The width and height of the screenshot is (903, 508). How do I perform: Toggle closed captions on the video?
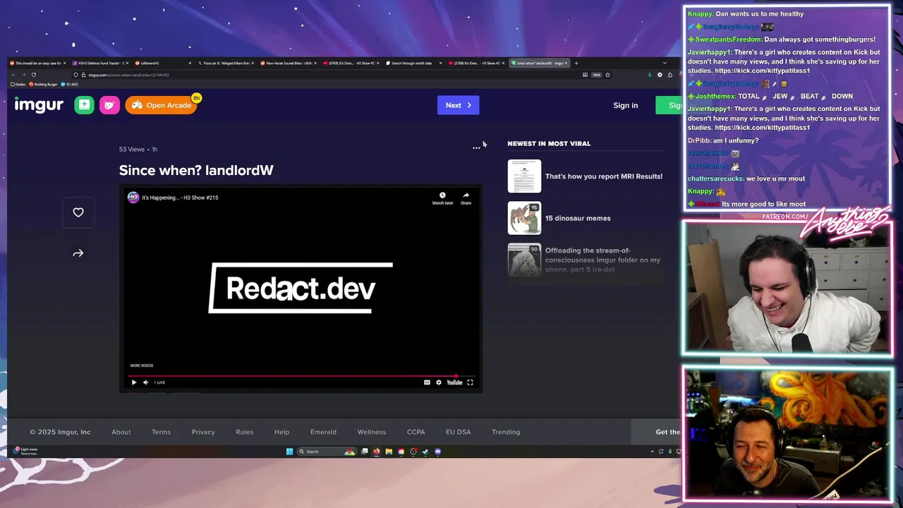click(x=427, y=382)
